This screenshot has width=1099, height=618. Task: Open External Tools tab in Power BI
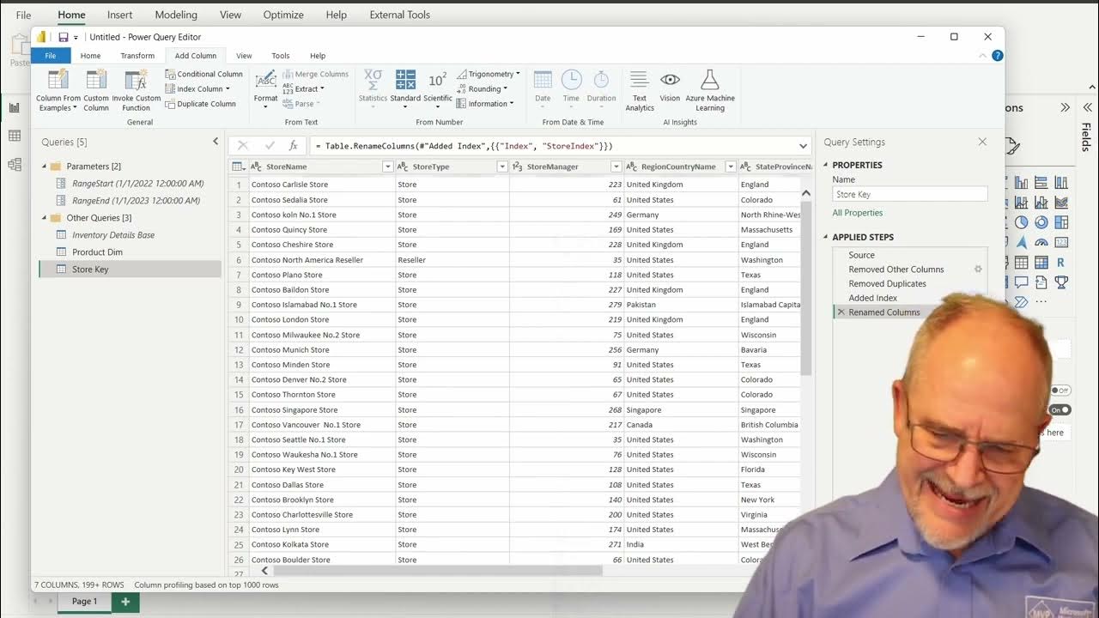399,15
